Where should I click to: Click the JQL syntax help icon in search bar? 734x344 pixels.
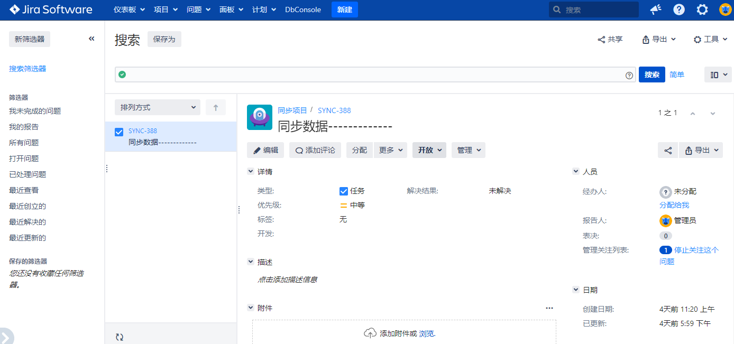coord(629,75)
